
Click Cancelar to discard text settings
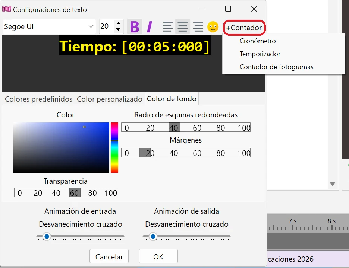click(109, 256)
